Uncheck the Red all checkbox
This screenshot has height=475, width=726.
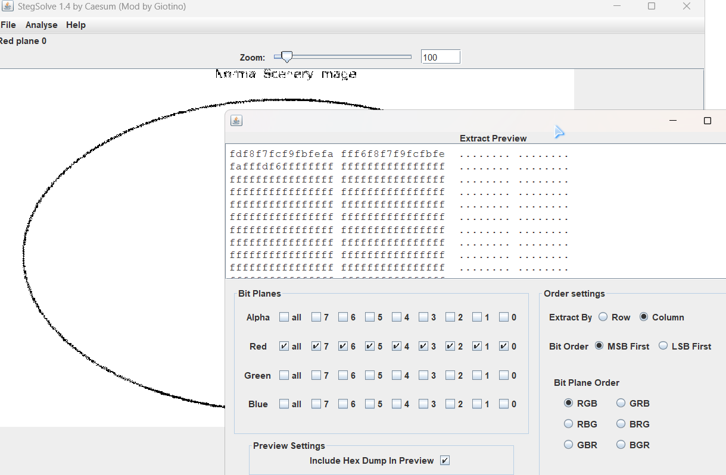point(284,346)
